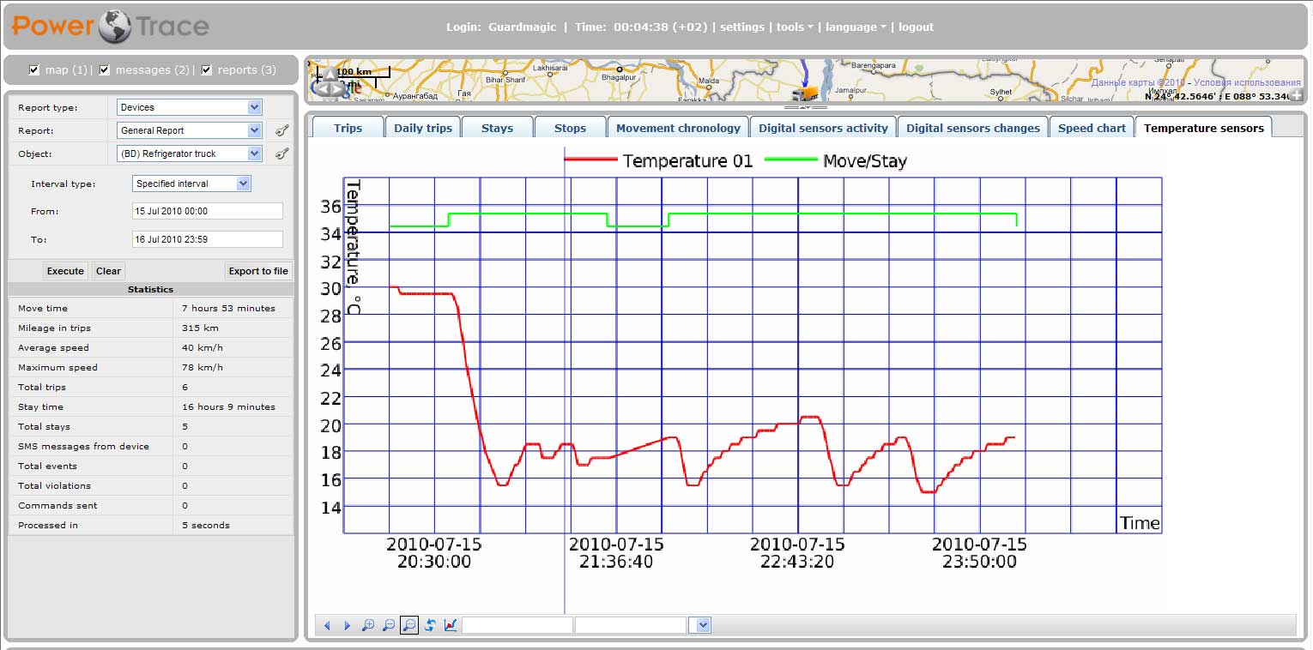Click the chart pan right arrow
The image size is (1313, 650).
(347, 626)
